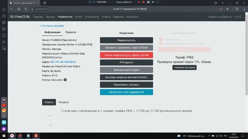Open the recorder bar hamburger menu
The height and width of the screenshot is (139, 248).
pos(90,2)
